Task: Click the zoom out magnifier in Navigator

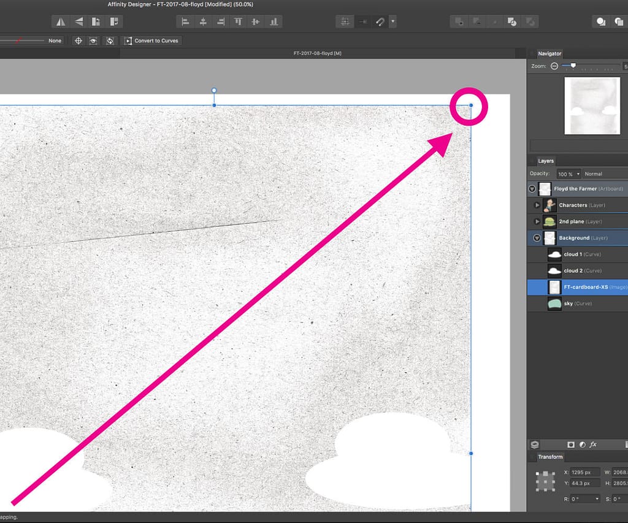Action: point(554,66)
